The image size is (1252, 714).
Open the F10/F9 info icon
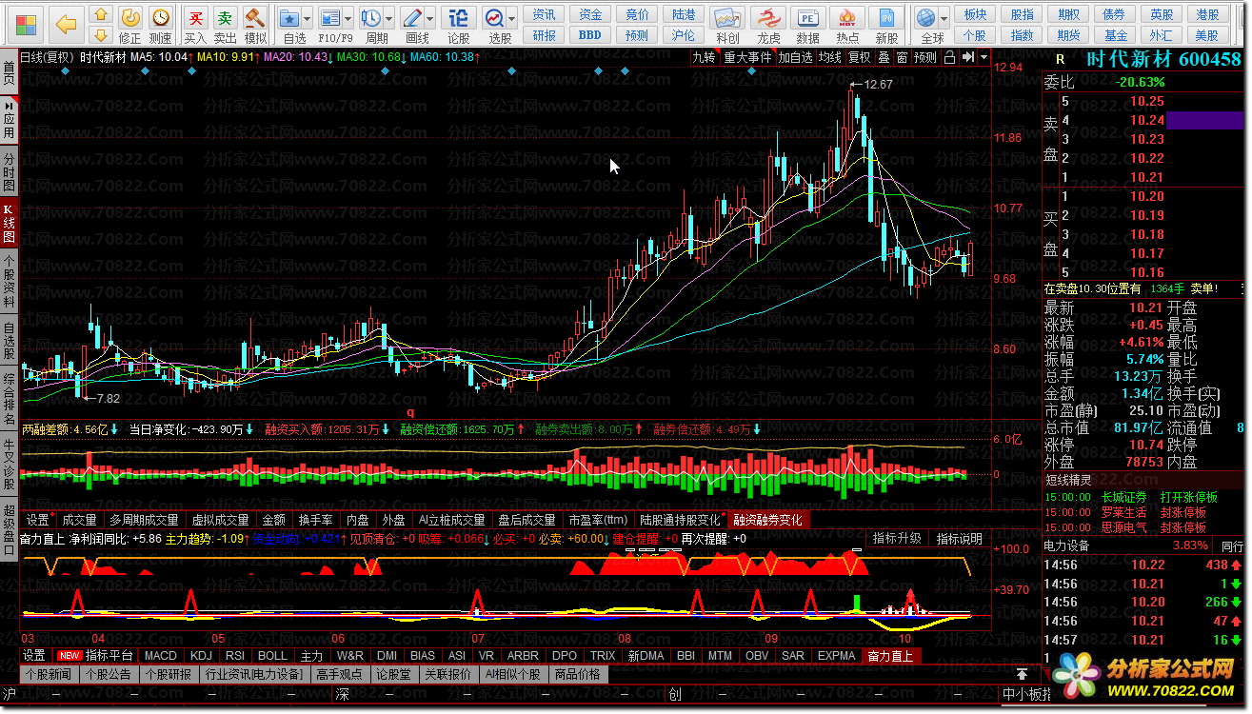point(330,17)
